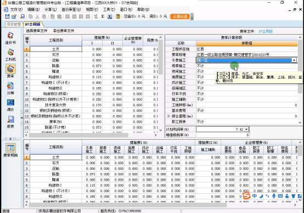
Task: Open the 编辑 menu
Action: (33, 9)
